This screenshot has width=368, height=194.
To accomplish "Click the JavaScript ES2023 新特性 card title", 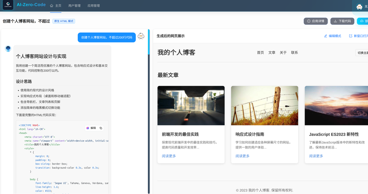I will pyautogui.click(x=334, y=134).
